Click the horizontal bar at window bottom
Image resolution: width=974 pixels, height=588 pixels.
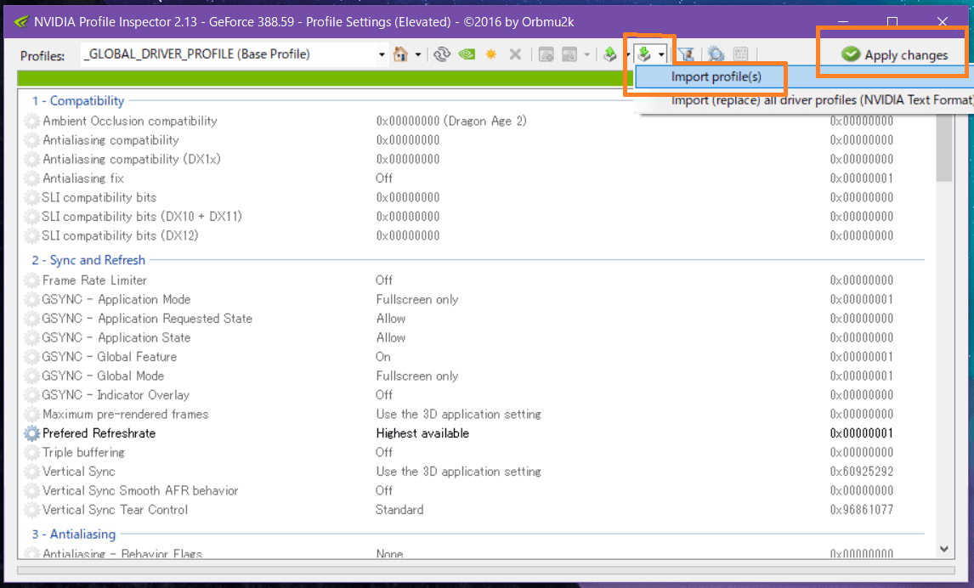(486, 569)
